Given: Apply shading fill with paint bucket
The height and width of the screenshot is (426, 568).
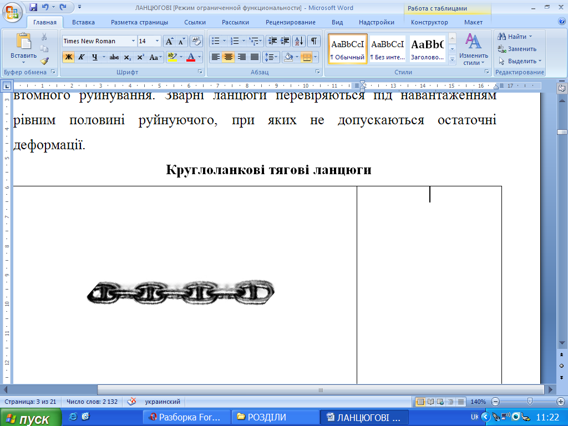Looking at the screenshot, I should (288, 57).
